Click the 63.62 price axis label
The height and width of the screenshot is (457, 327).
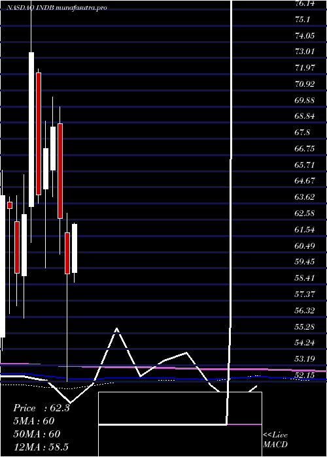[305, 197]
